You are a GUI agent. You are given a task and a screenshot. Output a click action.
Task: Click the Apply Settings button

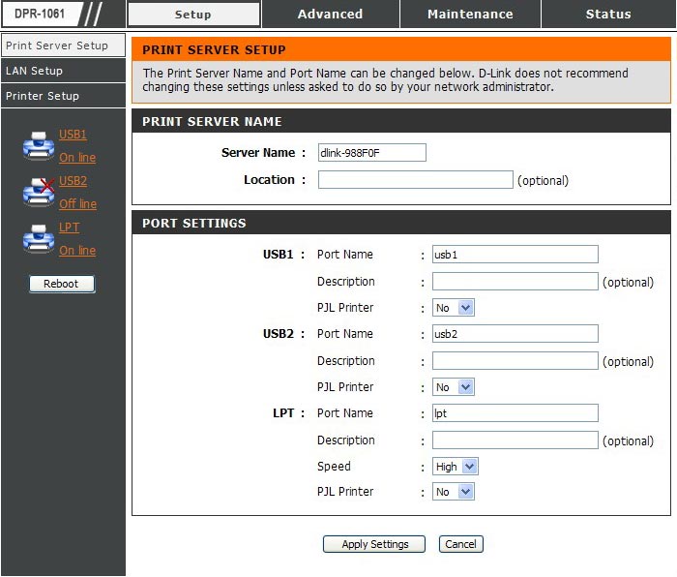click(x=374, y=544)
